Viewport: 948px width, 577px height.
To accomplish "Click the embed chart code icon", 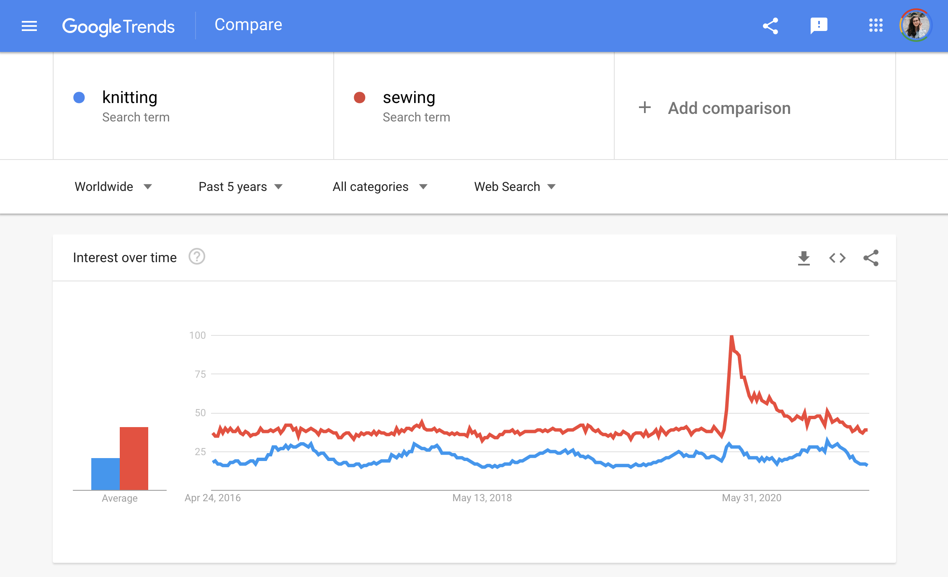I will (837, 258).
